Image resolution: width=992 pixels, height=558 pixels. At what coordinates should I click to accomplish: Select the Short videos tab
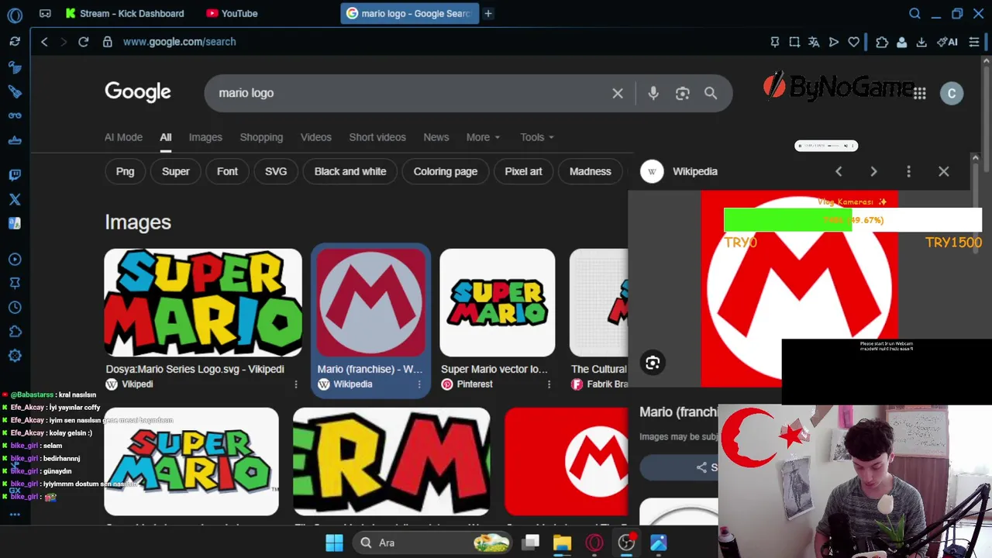click(377, 137)
